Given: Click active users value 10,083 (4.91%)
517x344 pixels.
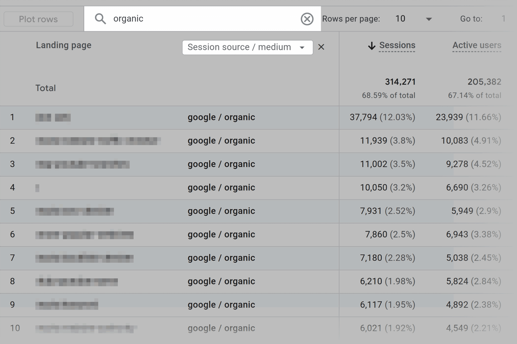Looking at the screenshot, I should pos(471,141).
